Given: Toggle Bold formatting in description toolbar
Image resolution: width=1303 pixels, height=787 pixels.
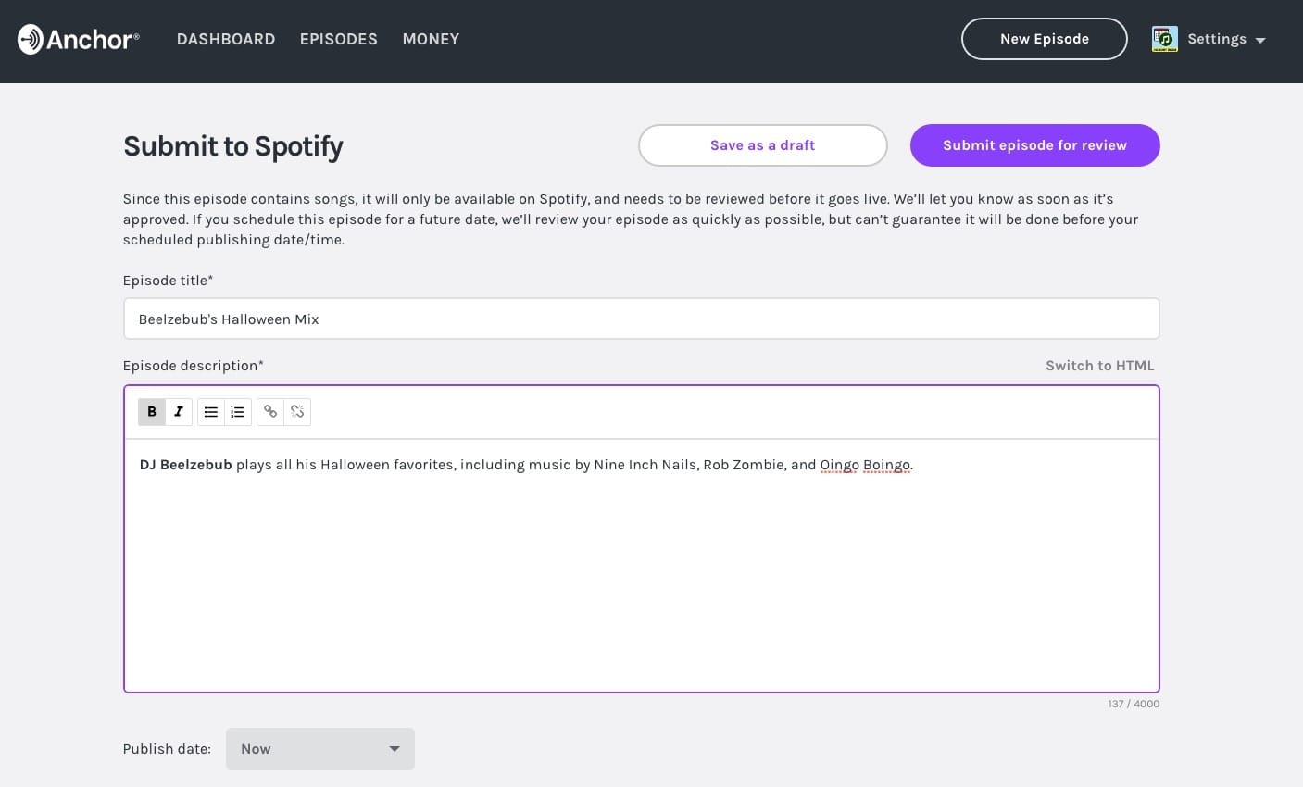Looking at the screenshot, I should click(152, 412).
